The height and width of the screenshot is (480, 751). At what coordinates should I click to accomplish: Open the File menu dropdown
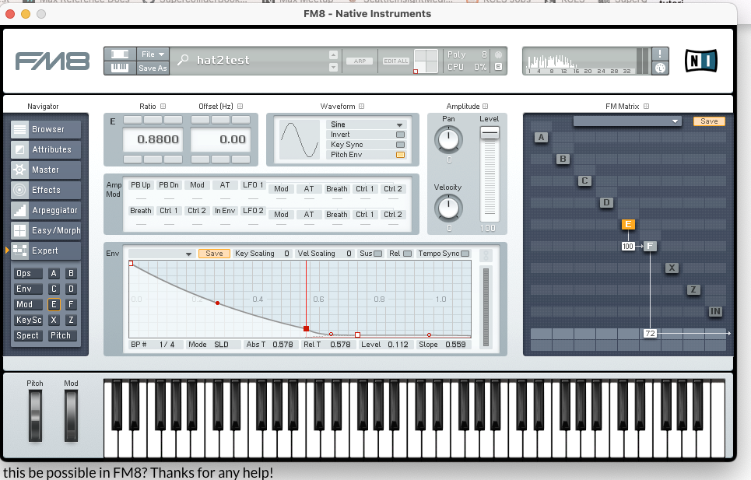pyautogui.click(x=153, y=54)
